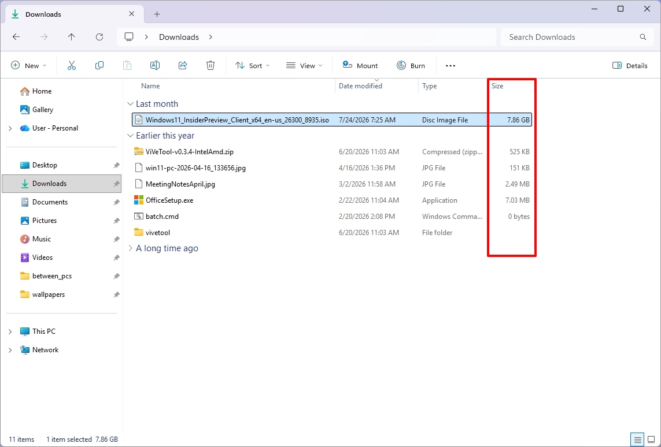The height and width of the screenshot is (447, 661).
Task: Collapse the Earlier this year group
Action: 130,136
